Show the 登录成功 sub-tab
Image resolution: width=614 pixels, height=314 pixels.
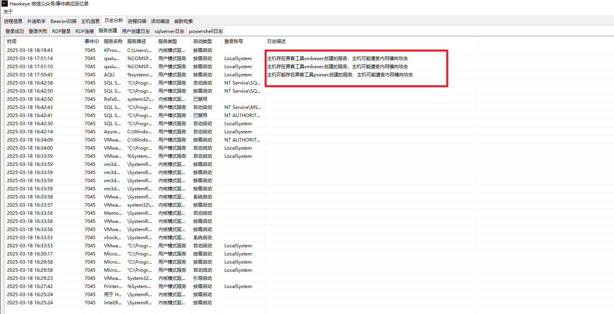[15, 31]
